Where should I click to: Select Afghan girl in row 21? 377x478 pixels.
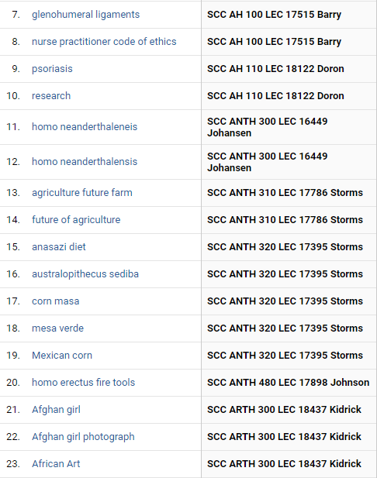click(56, 410)
